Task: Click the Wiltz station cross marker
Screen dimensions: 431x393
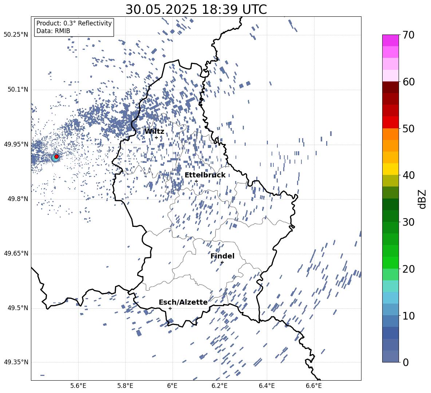Action: coord(156,137)
